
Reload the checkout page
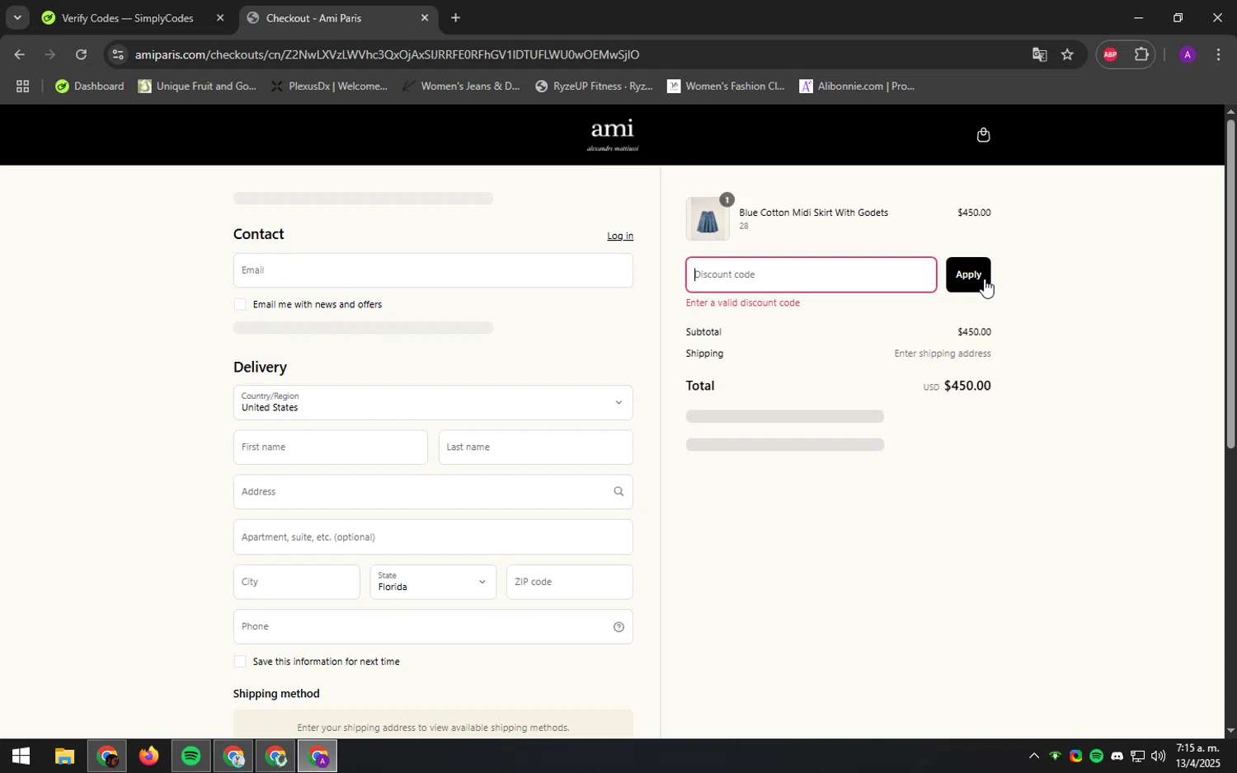(x=81, y=54)
